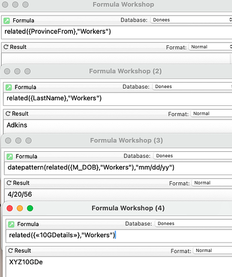Image resolution: width=232 pixels, height=277 pixels.
Task: Click green formula icon in first Formula Workshop
Action: (x=7, y=20)
